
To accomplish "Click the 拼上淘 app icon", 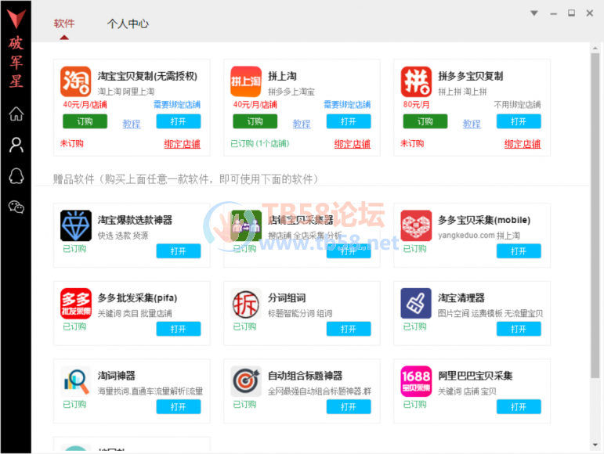I will coord(246,81).
